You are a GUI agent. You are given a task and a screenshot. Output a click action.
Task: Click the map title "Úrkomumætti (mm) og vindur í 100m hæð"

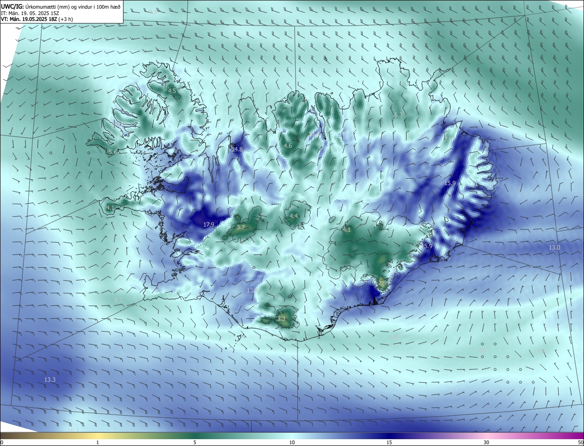click(x=73, y=6)
